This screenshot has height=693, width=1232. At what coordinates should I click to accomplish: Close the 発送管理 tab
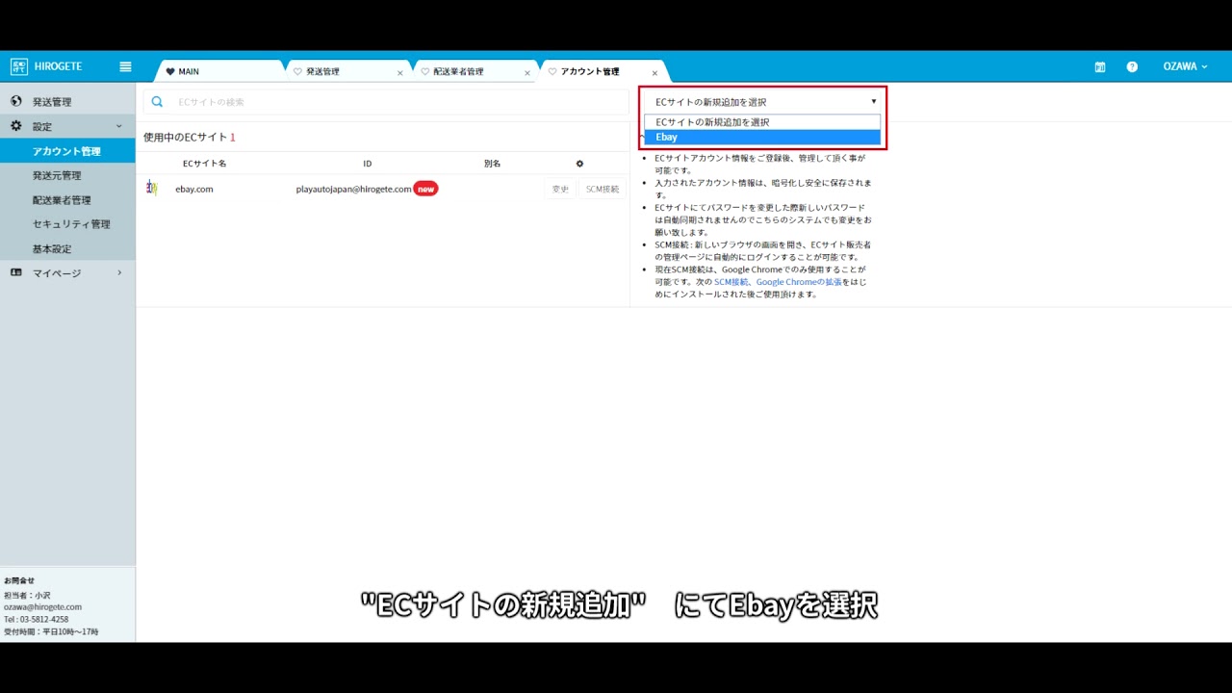tap(400, 73)
